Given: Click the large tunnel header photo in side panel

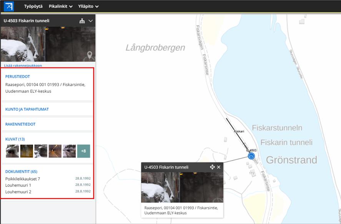Looking at the screenshot, I should pos(48,44).
